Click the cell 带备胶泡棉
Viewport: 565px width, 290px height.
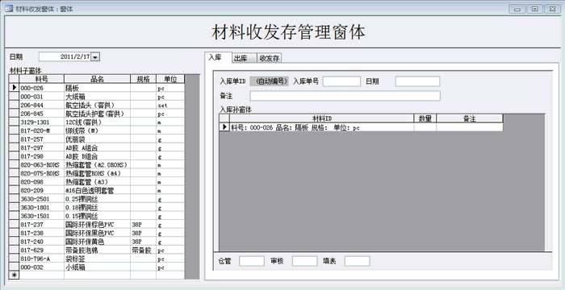(98, 250)
